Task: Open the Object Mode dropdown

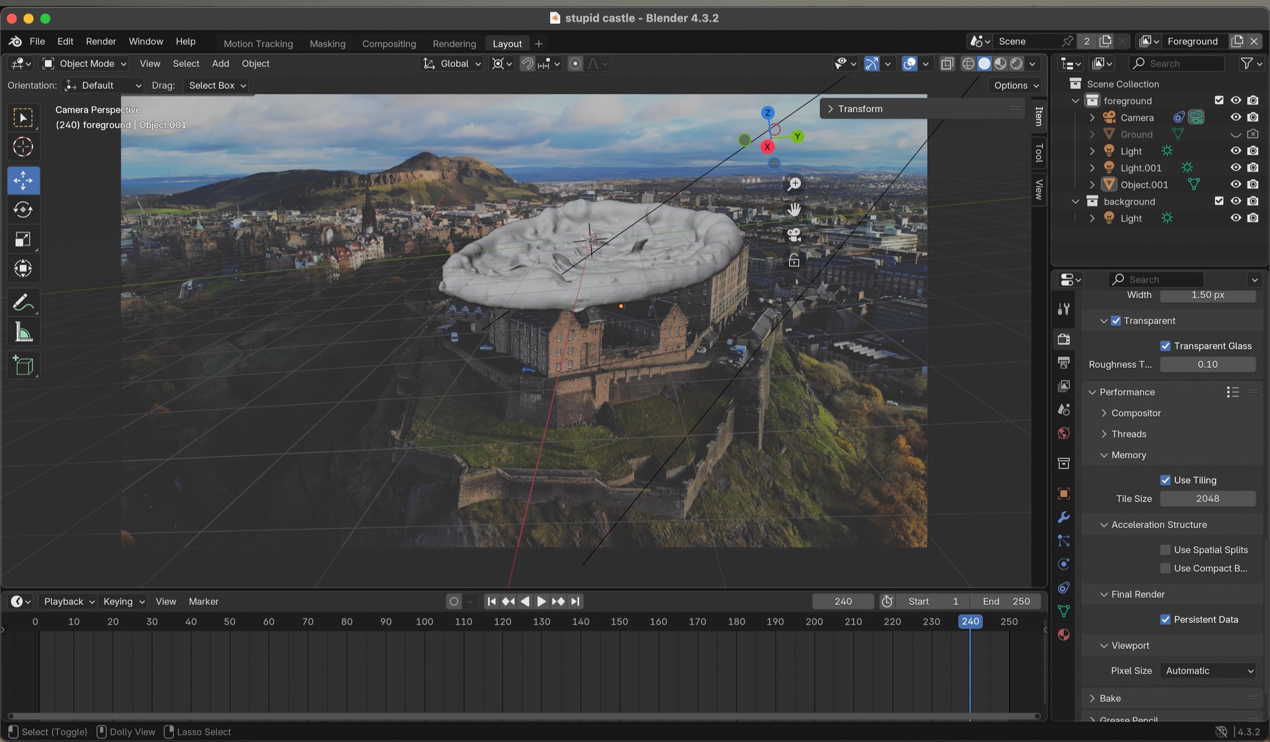Action: pyautogui.click(x=84, y=63)
